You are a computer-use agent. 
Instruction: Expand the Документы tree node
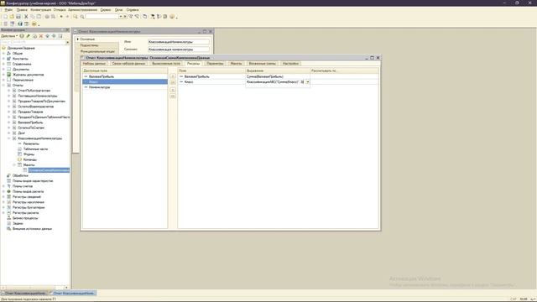3,69
